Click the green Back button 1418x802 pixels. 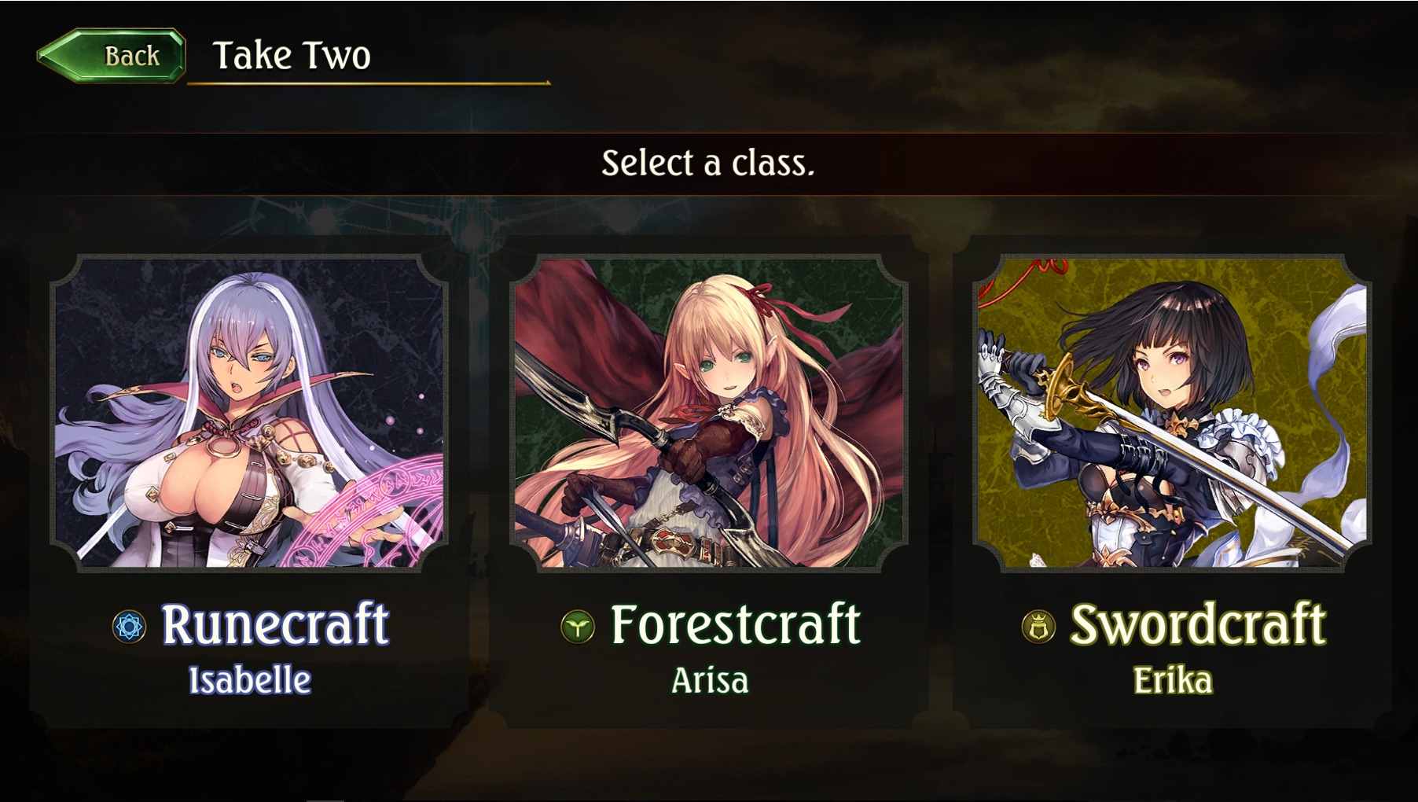click(112, 56)
